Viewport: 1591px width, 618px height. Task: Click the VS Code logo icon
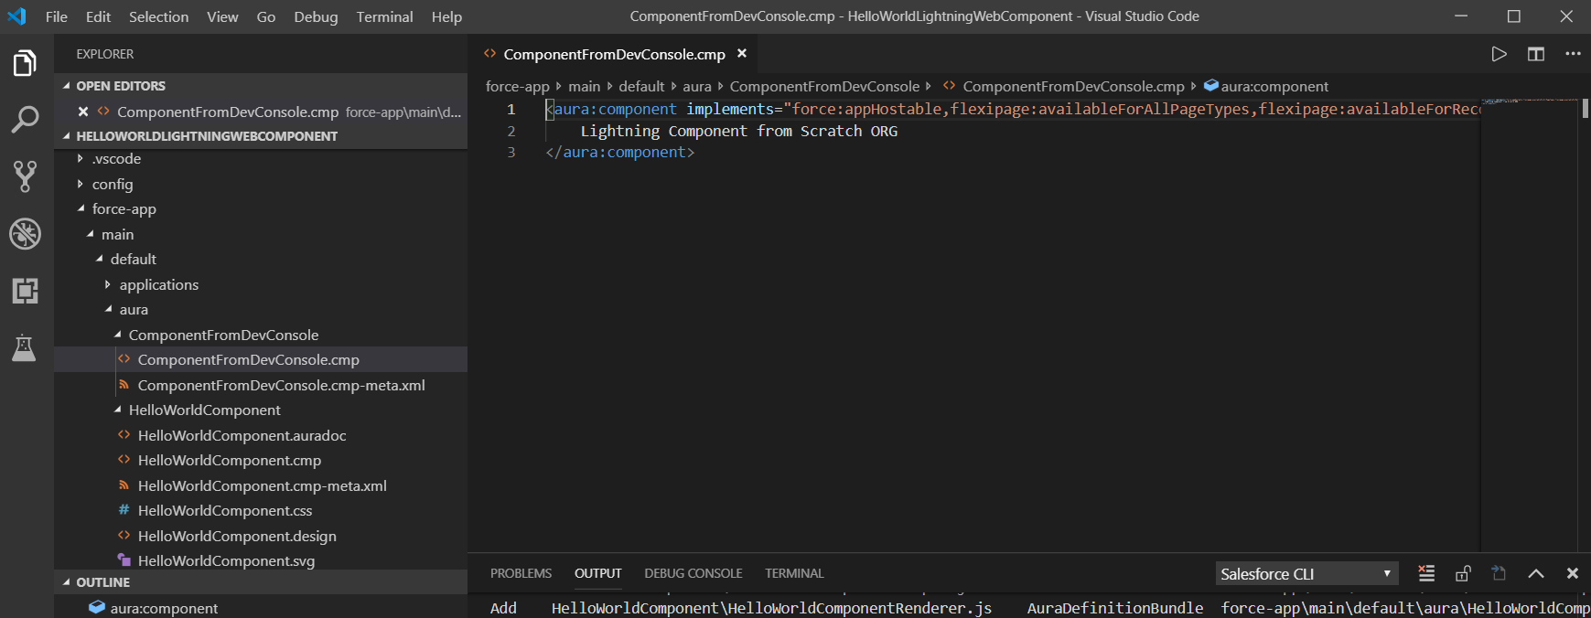[x=16, y=16]
